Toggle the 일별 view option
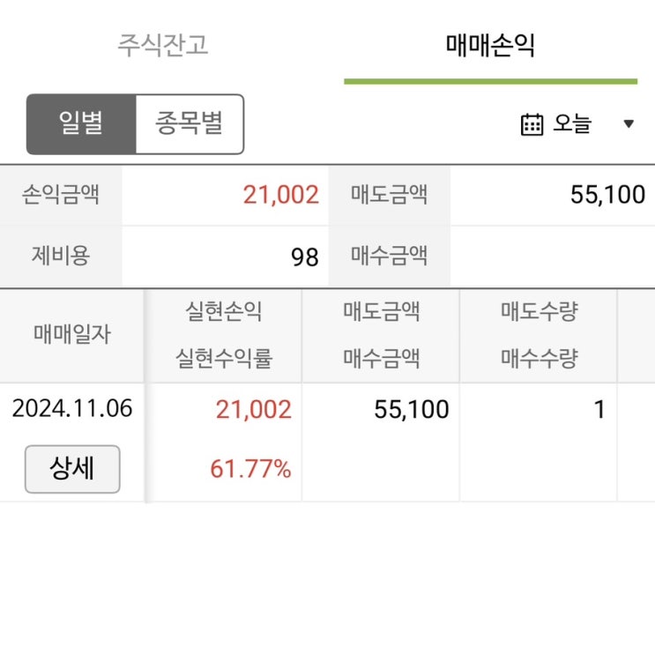The height and width of the screenshot is (655, 655). pyautogui.click(x=81, y=123)
